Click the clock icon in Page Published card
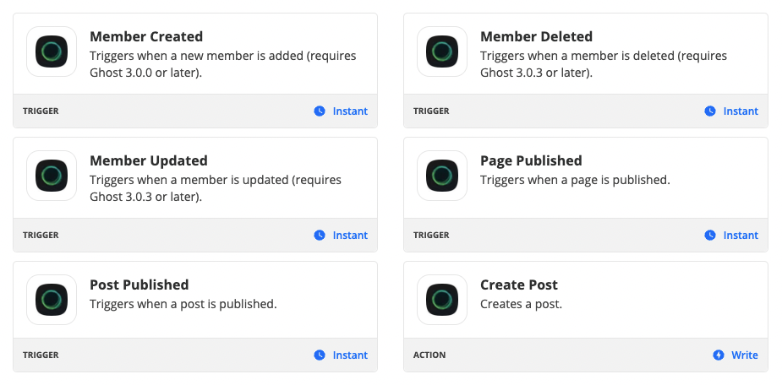 tap(710, 235)
